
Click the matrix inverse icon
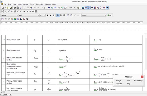pyautogui.click(x=9, y=11)
